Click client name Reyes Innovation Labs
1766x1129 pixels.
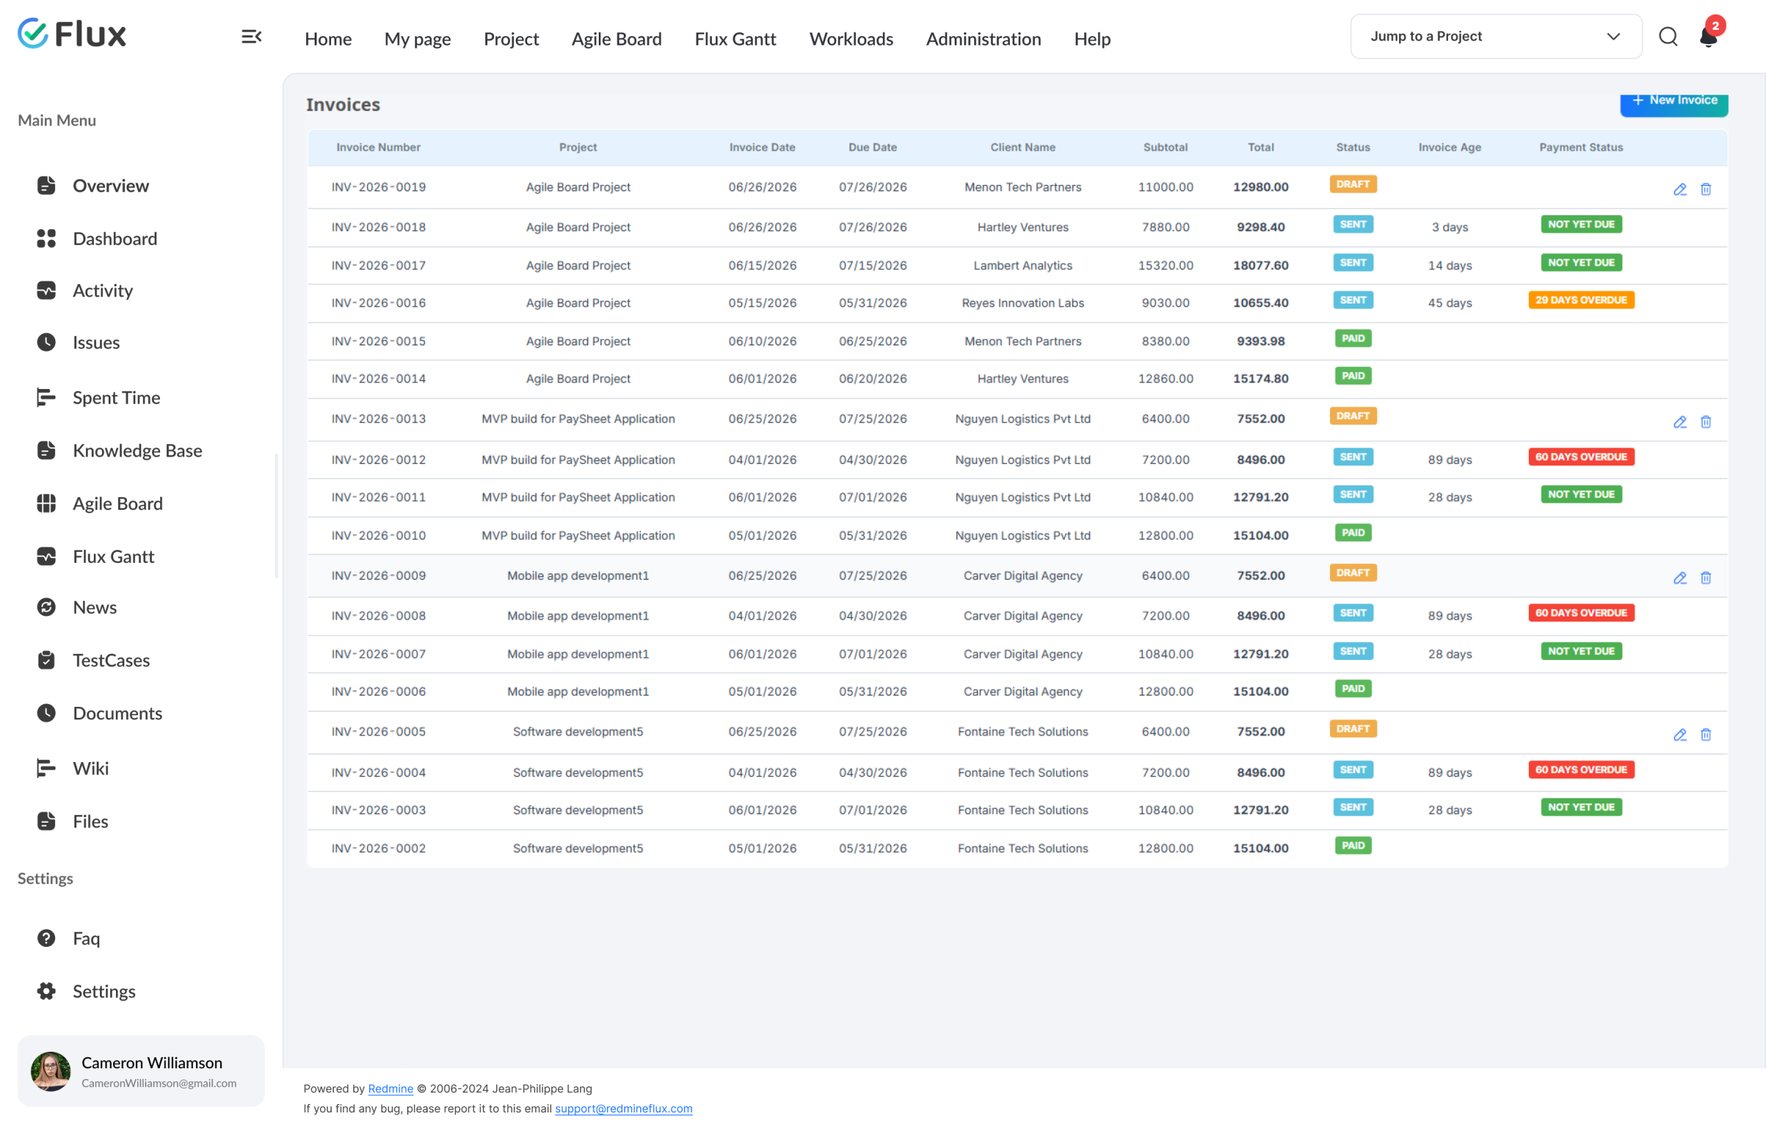coord(1022,303)
